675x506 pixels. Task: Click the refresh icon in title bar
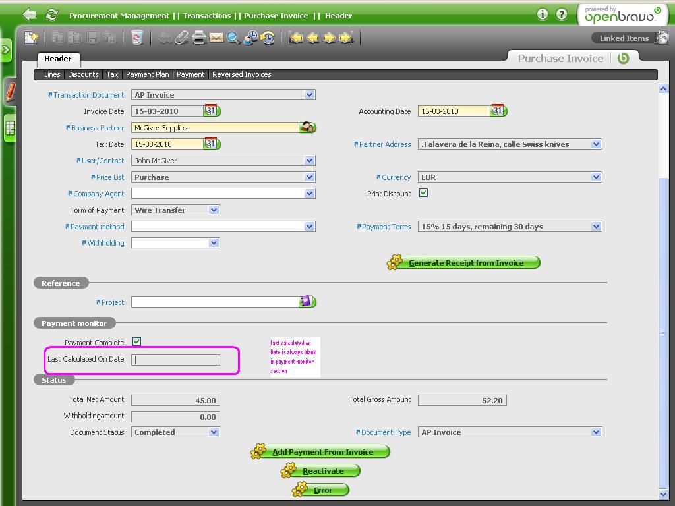pos(51,14)
